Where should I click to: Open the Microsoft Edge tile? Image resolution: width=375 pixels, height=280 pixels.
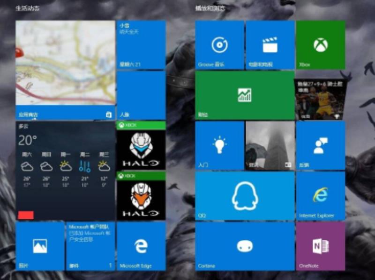(x=141, y=246)
